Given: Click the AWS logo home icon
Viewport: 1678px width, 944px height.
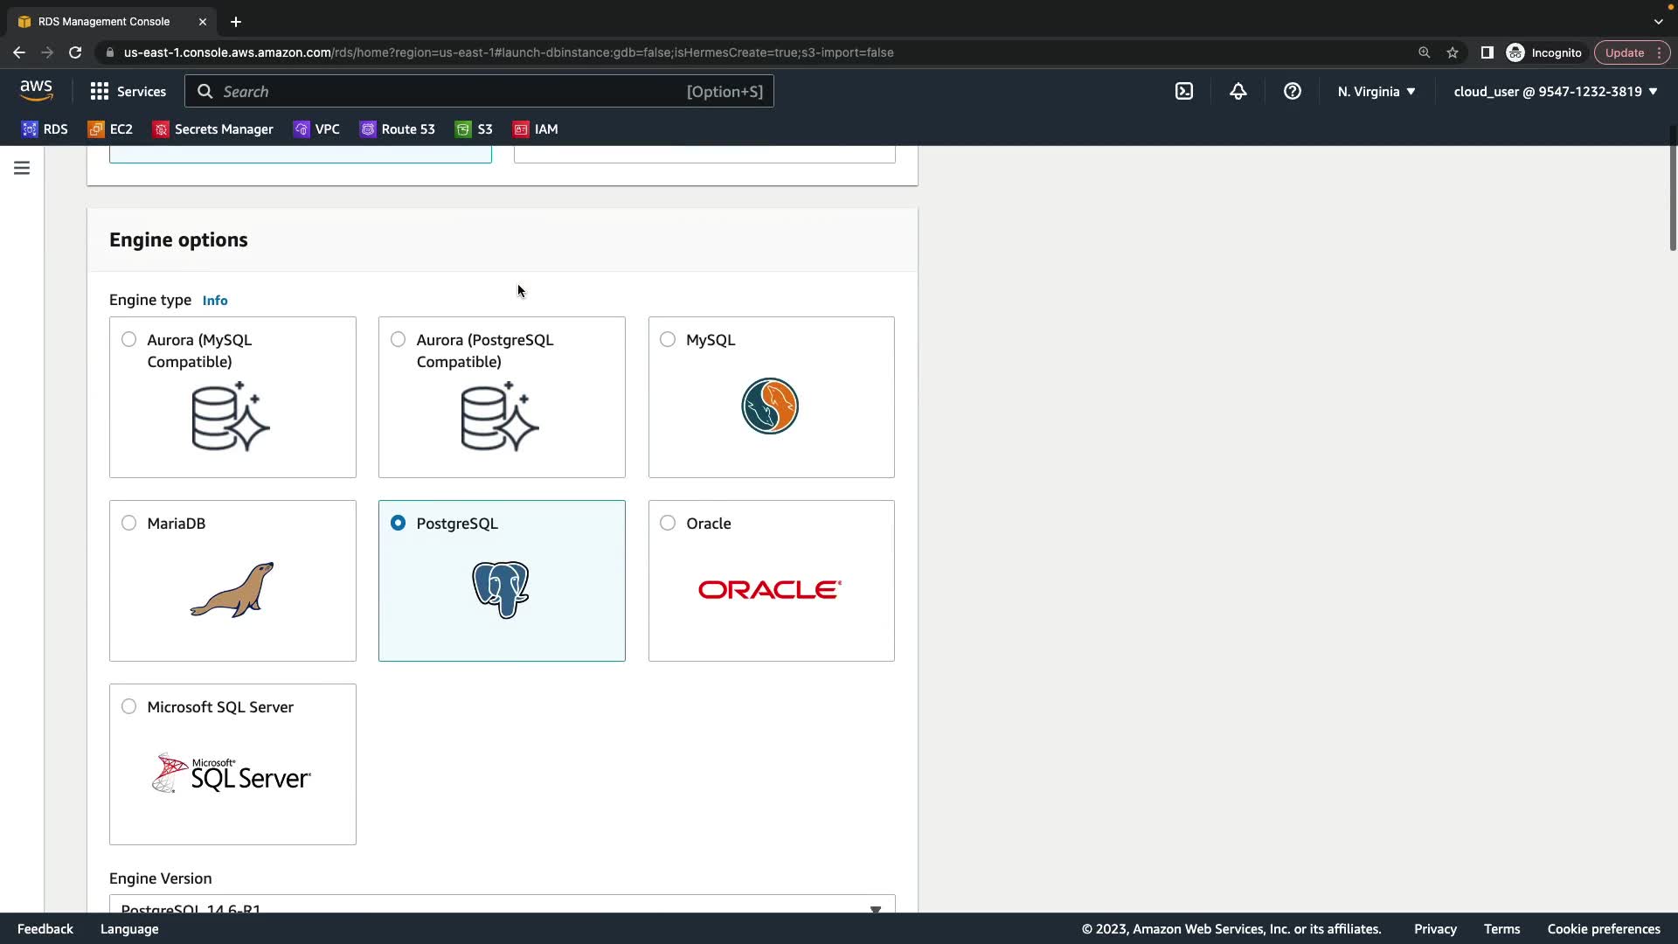Looking at the screenshot, I should (37, 91).
